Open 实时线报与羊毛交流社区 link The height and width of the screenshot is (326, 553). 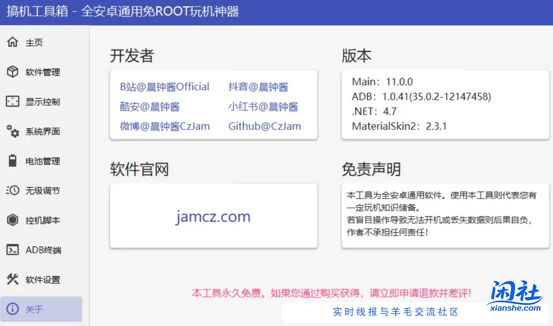click(x=395, y=312)
